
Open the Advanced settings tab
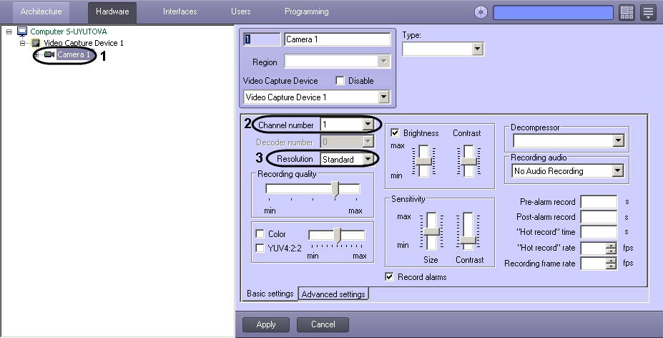pyautogui.click(x=333, y=294)
